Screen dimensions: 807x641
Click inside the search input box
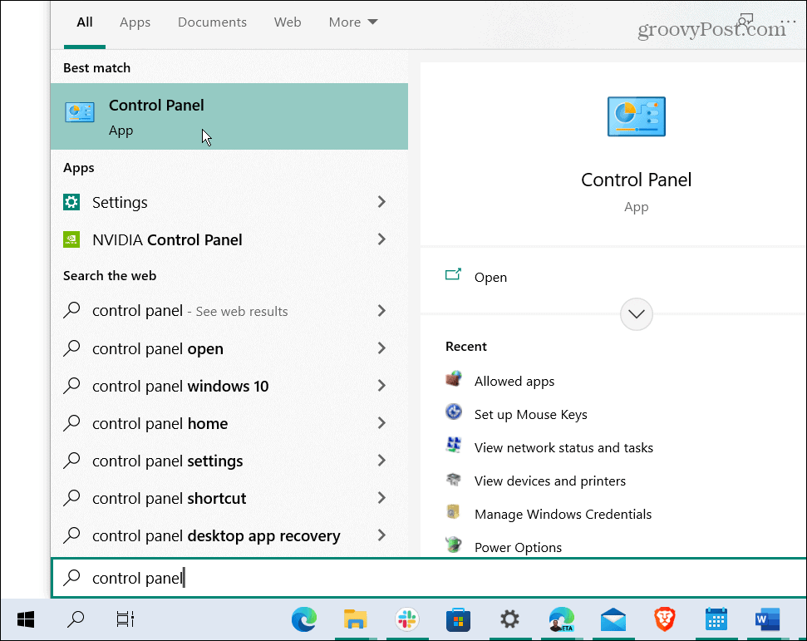point(249,578)
